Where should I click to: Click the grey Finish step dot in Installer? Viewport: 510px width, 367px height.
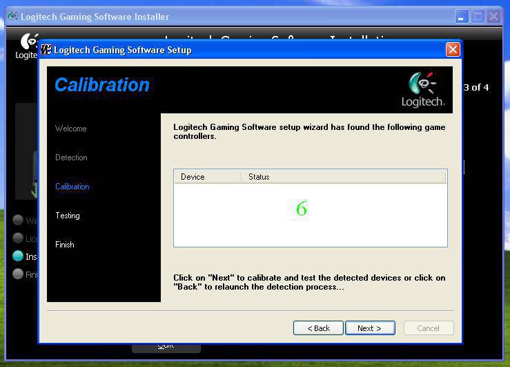pos(18,274)
